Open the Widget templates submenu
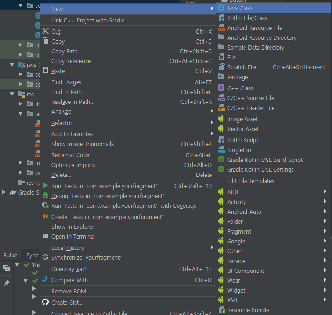332x315 pixels. coord(274,290)
